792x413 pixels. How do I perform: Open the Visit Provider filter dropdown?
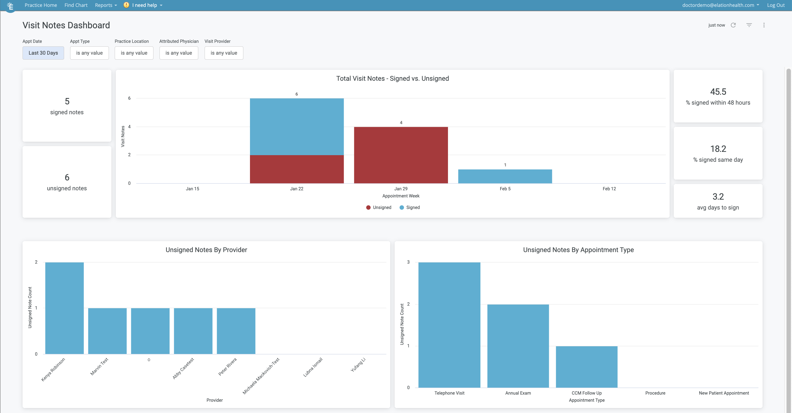[x=224, y=53]
